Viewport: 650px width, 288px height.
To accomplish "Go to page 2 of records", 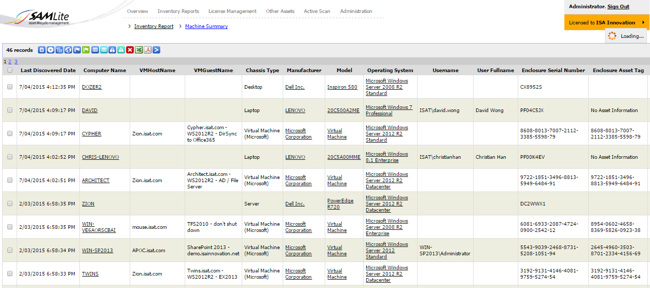I will tap(10, 61).
